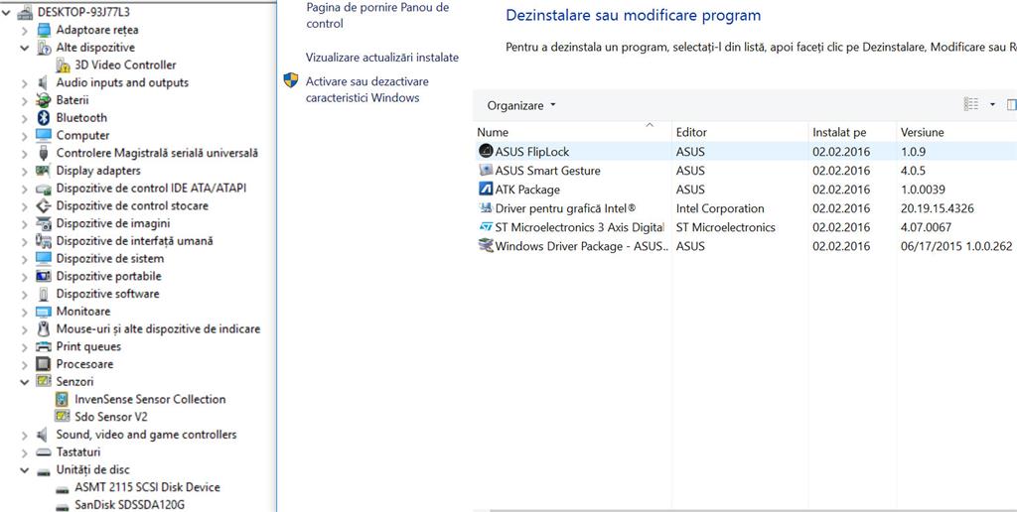
Task: Click the Dispozitive de imagini camera icon
Action: point(44,223)
